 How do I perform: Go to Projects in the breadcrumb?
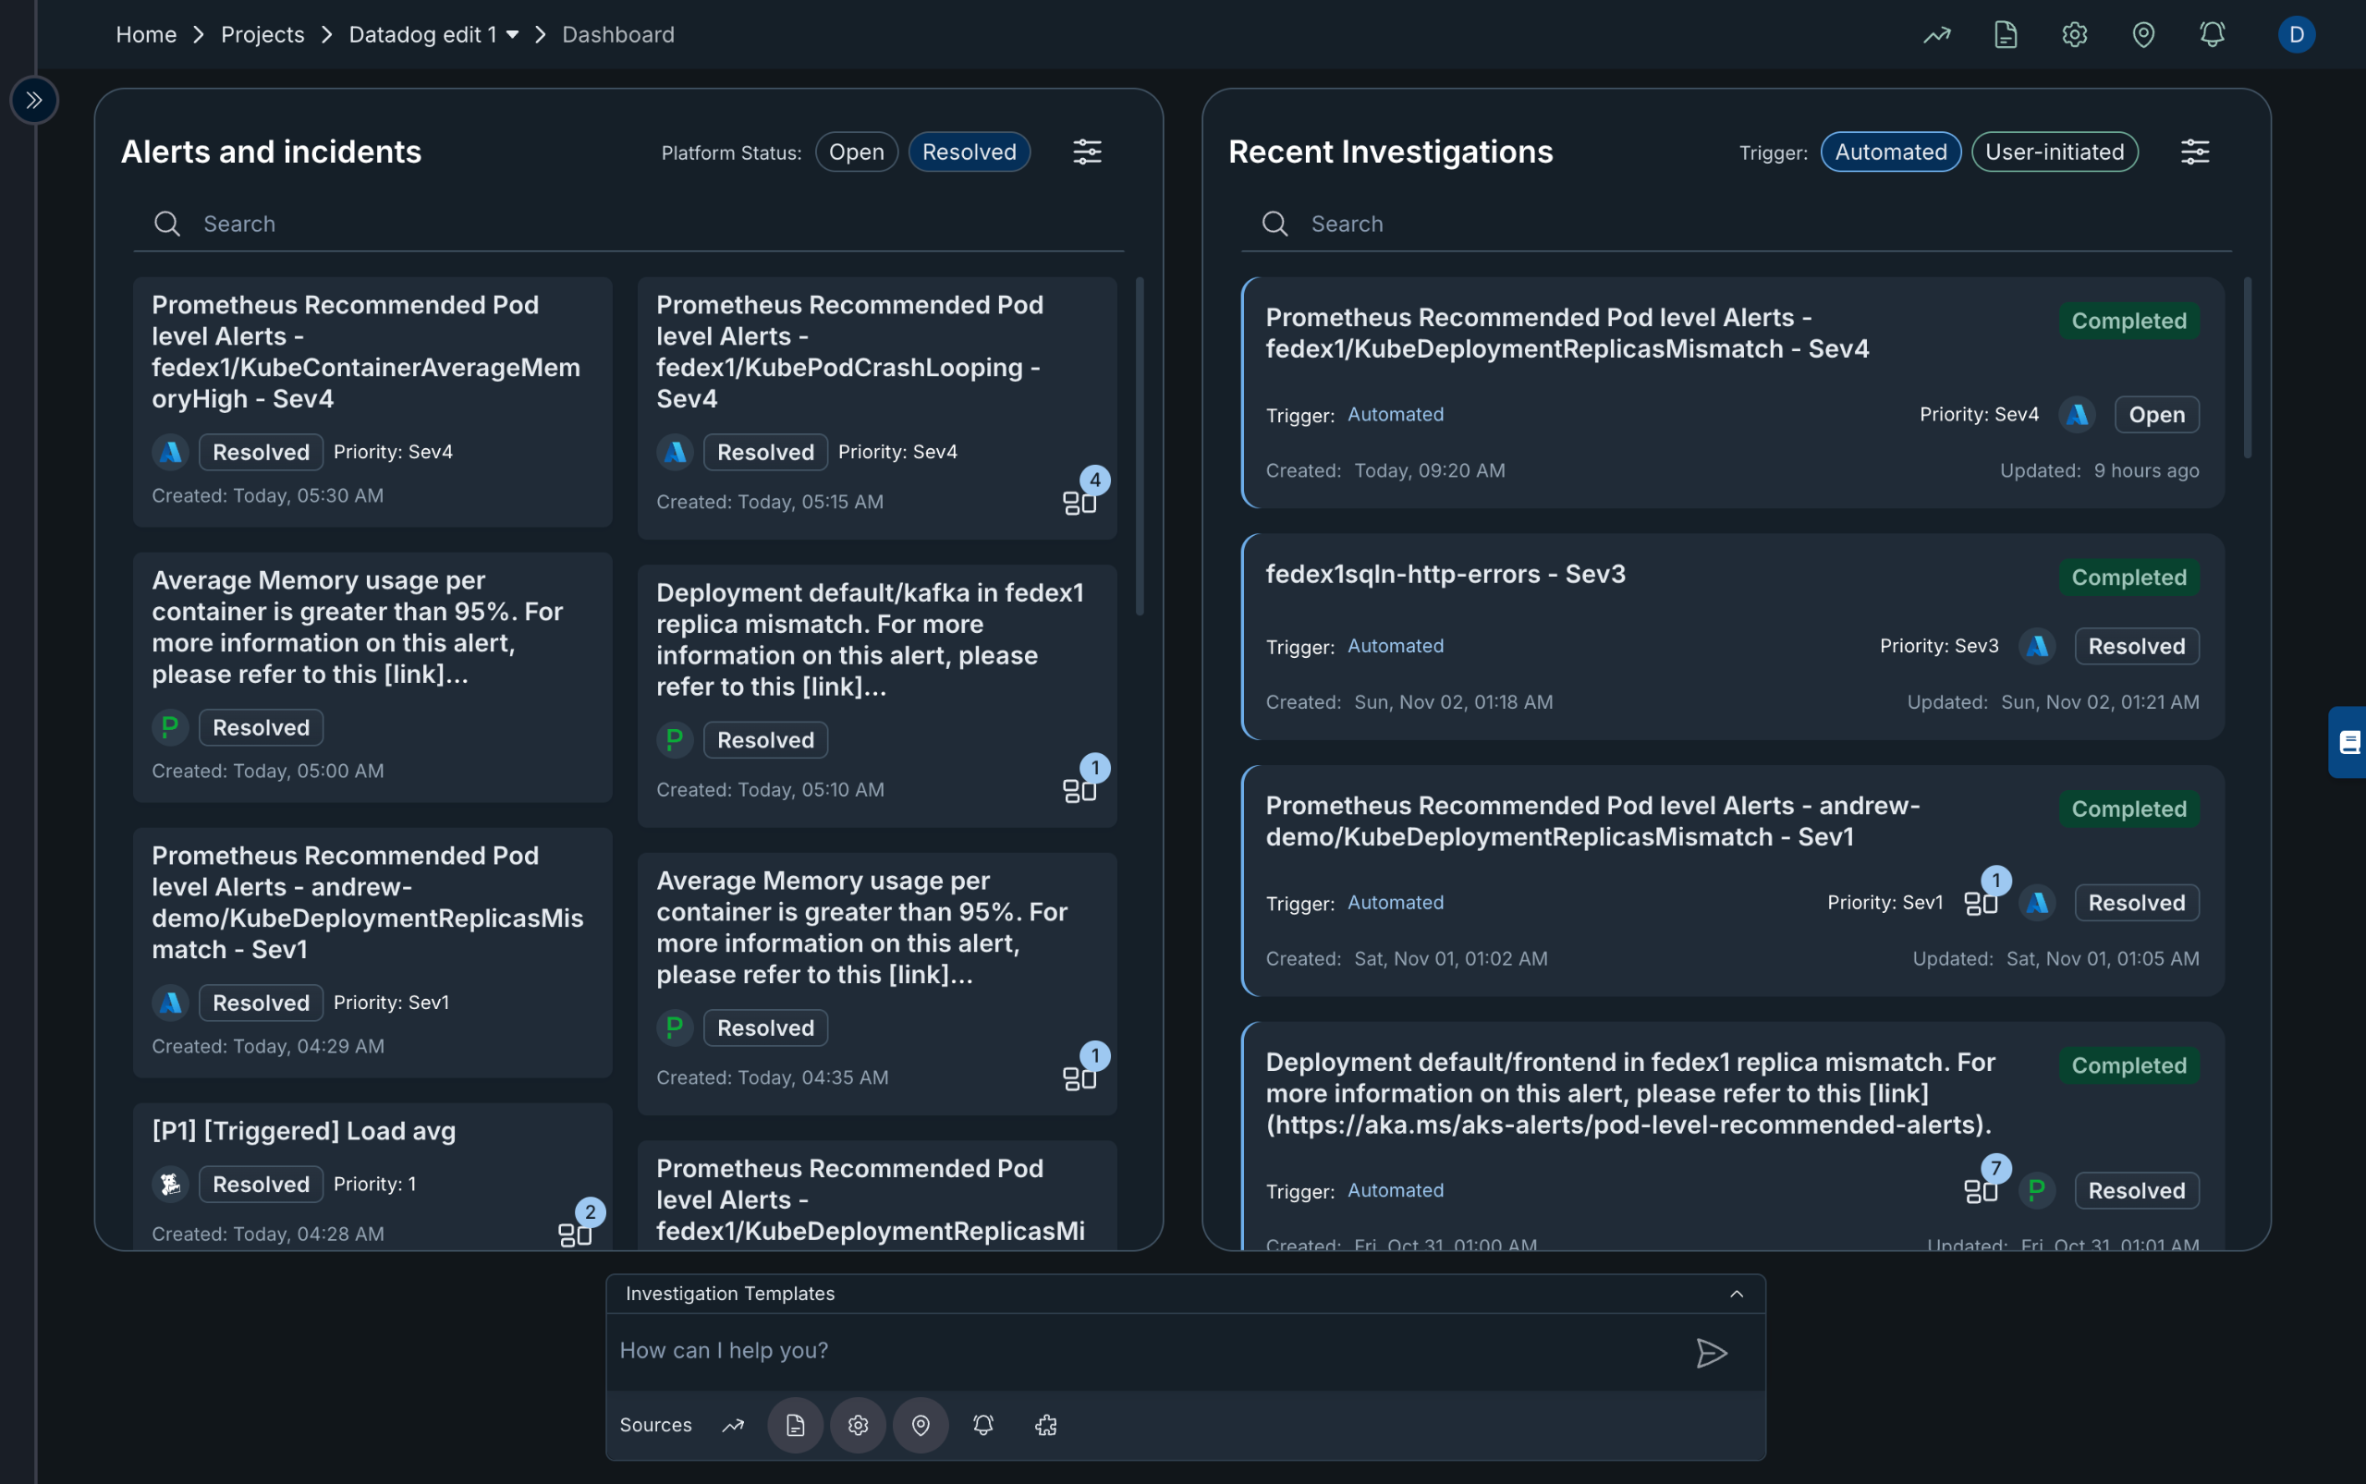[262, 35]
